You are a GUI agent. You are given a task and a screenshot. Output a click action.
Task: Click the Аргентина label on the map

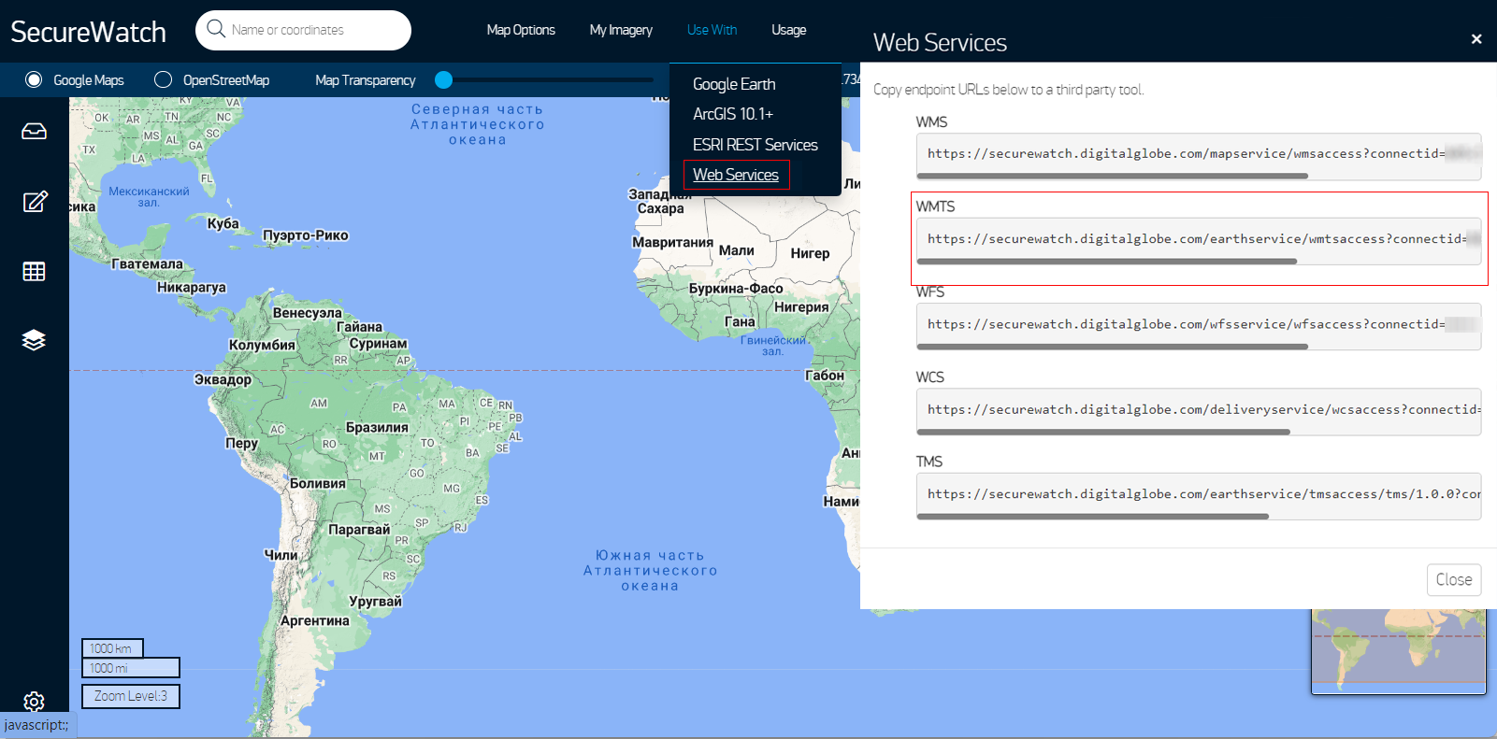click(314, 620)
